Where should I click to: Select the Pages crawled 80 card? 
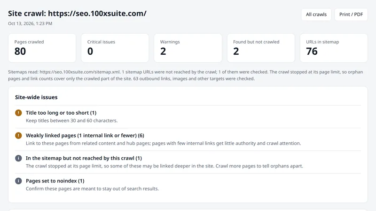pos(42,48)
